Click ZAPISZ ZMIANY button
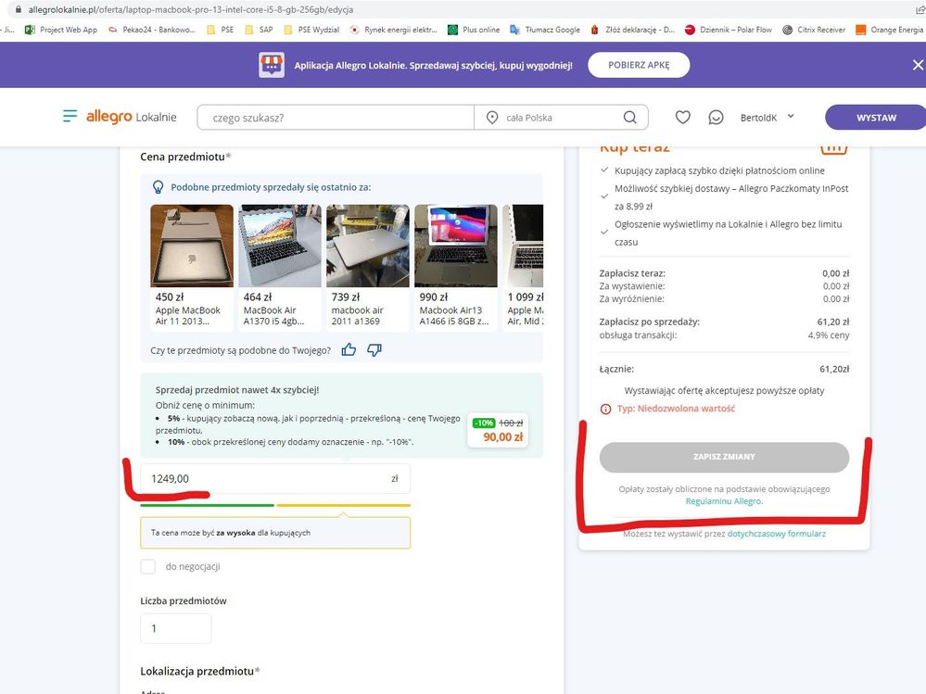 [724, 457]
